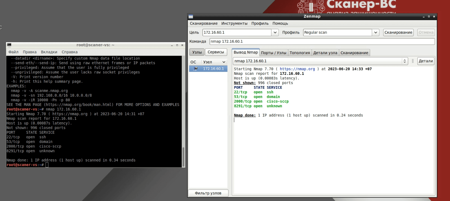Click the Детали button

click(426, 61)
